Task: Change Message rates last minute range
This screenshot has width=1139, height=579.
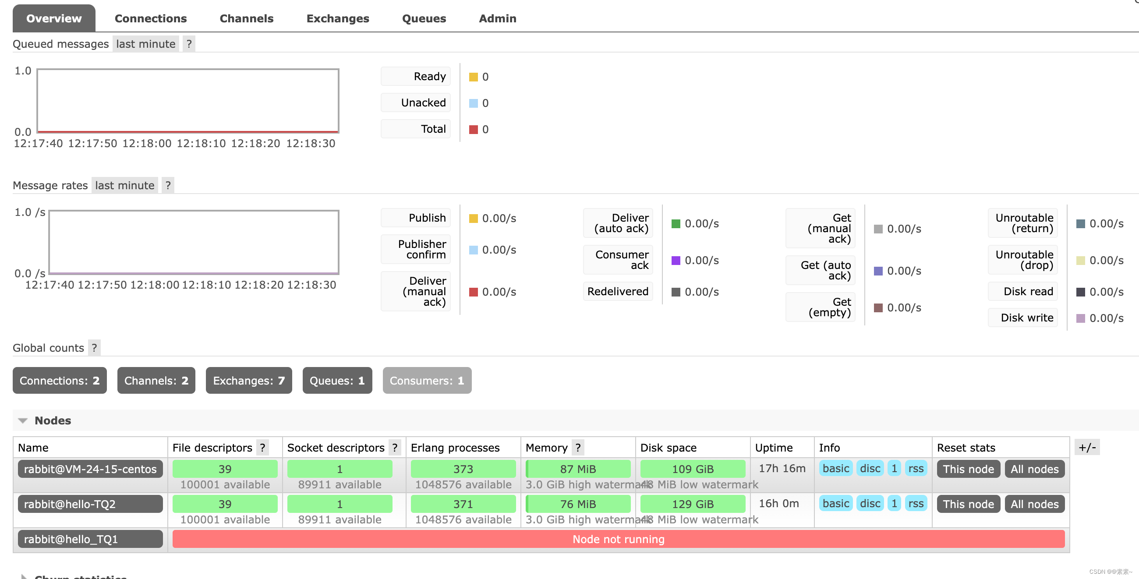Action: [x=125, y=185]
